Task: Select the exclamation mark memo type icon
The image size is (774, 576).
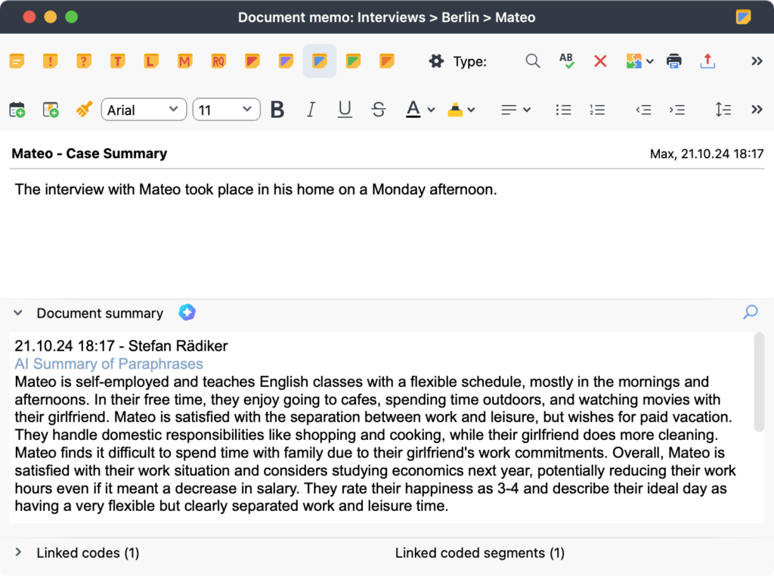Action: coord(51,61)
